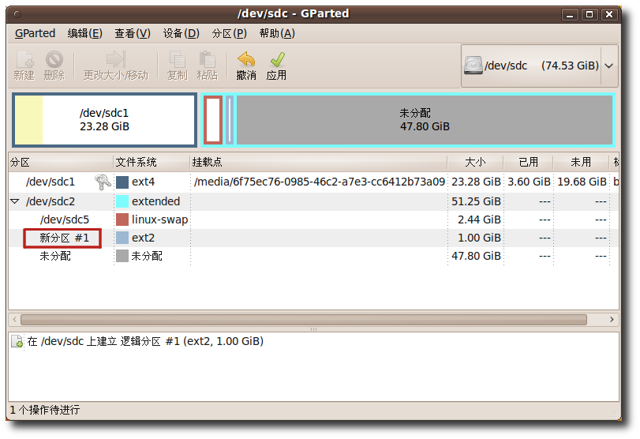The image size is (640, 439).
Task: Close the GParted window
Action: click(609, 15)
